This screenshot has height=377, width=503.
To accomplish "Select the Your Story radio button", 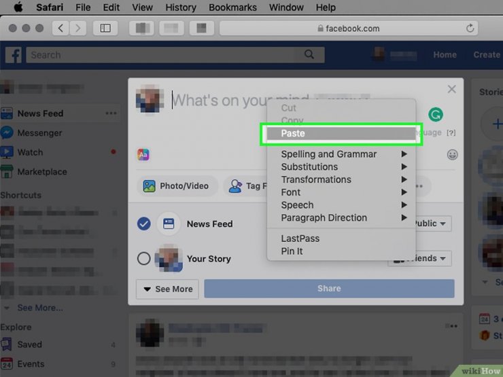I will pos(143,258).
